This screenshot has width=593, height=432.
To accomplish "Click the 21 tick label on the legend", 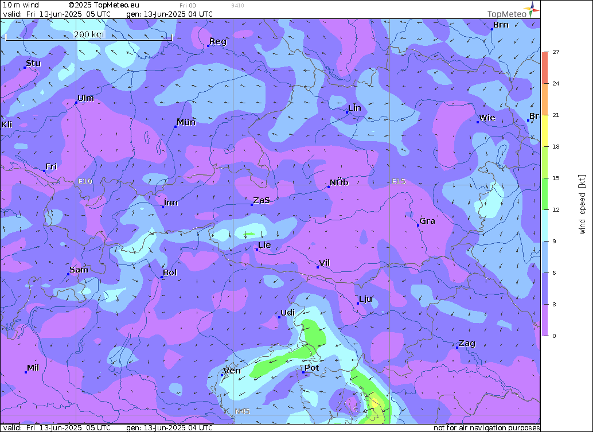I will (556, 115).
